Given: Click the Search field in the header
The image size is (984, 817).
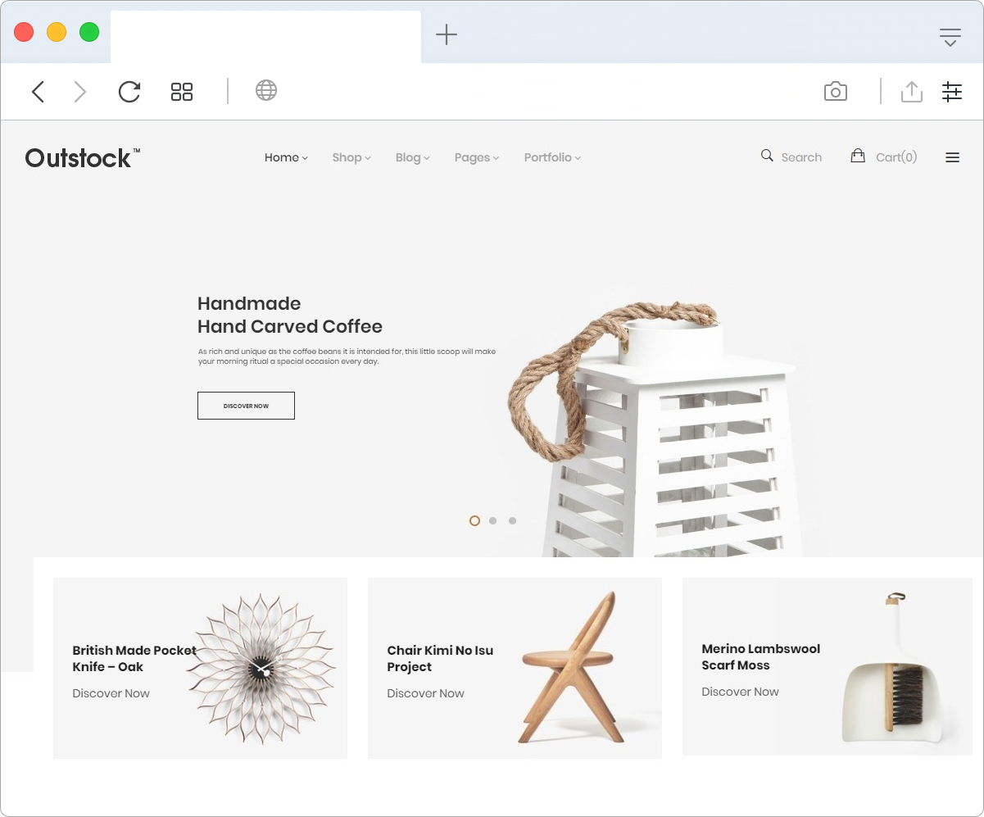Looking at the screenshot, I should [x=800, y=157].
